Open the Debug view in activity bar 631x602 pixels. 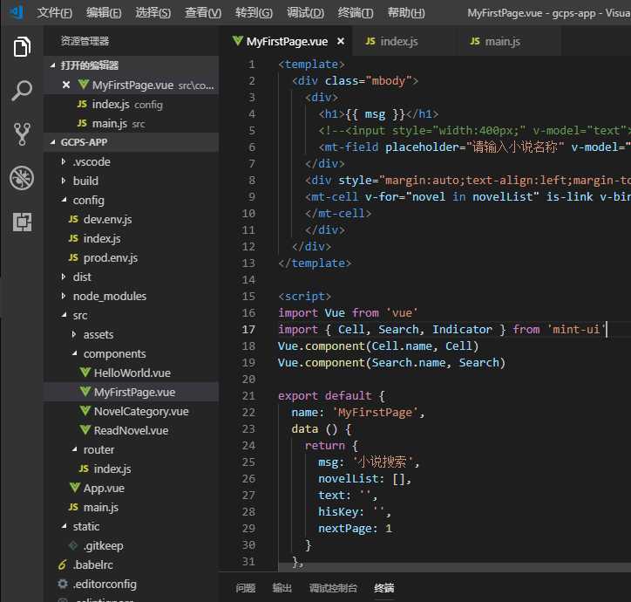coord(22,178)
